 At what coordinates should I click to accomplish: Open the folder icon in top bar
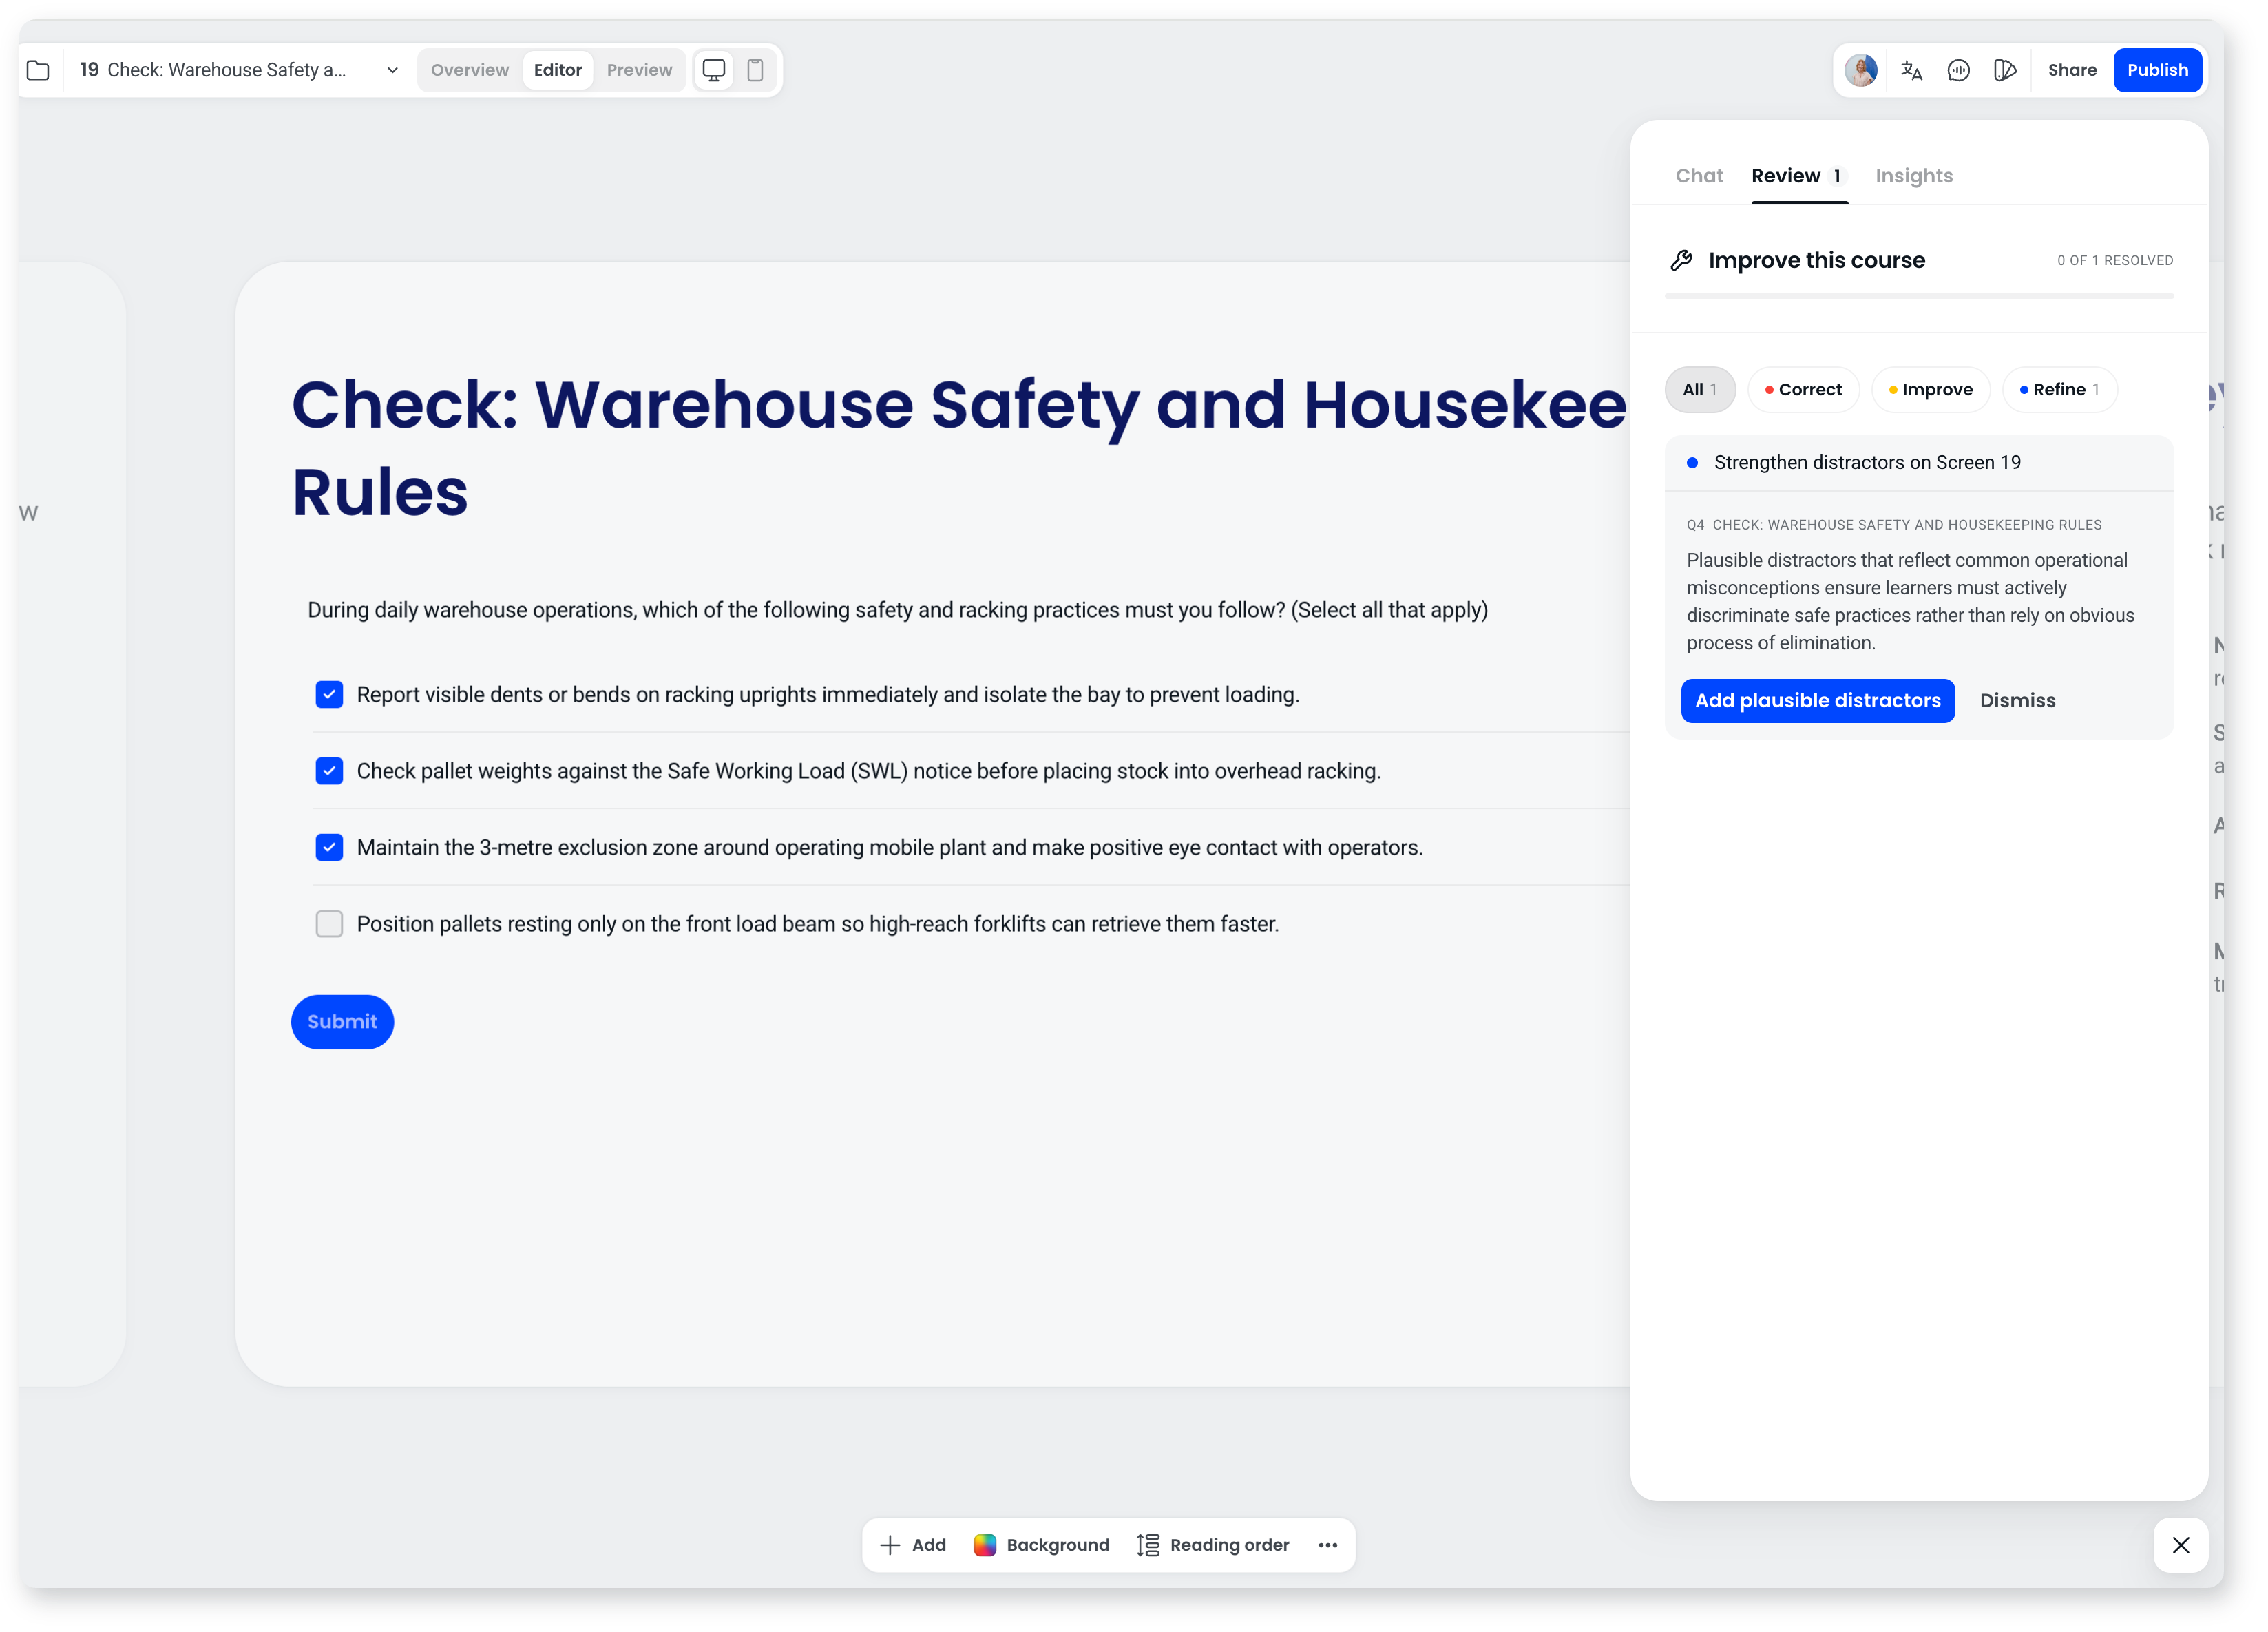[x=38, y=70]
